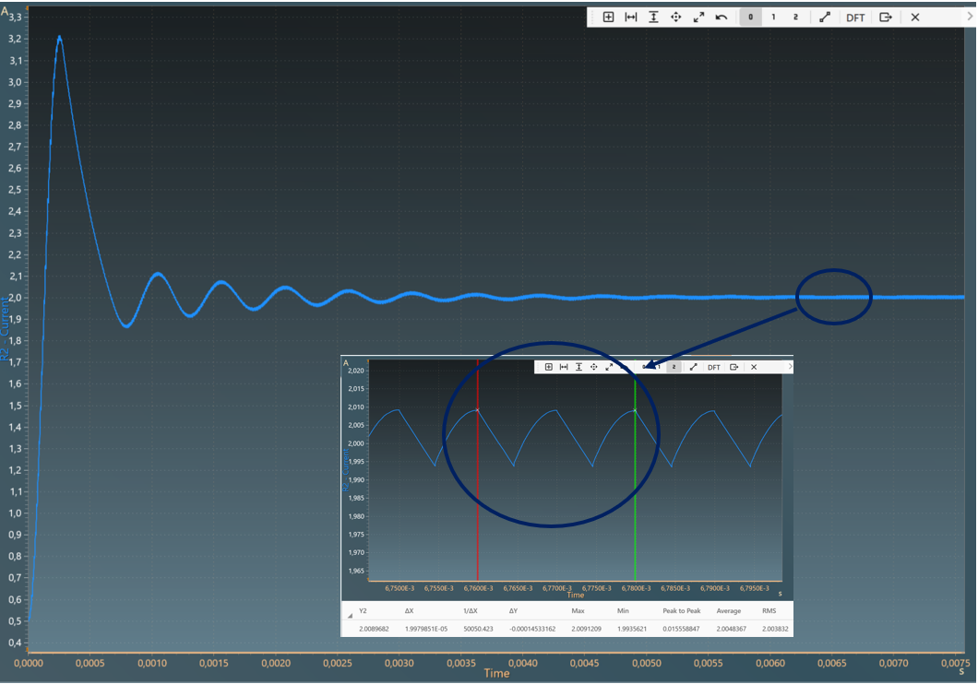Click the Average column header
This screenshot has height=684, width=978.
click(x=728, y=611)
